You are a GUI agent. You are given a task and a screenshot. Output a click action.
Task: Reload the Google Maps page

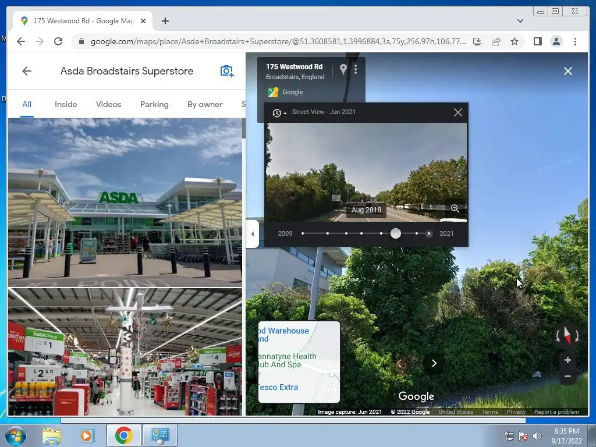point(58,41)
